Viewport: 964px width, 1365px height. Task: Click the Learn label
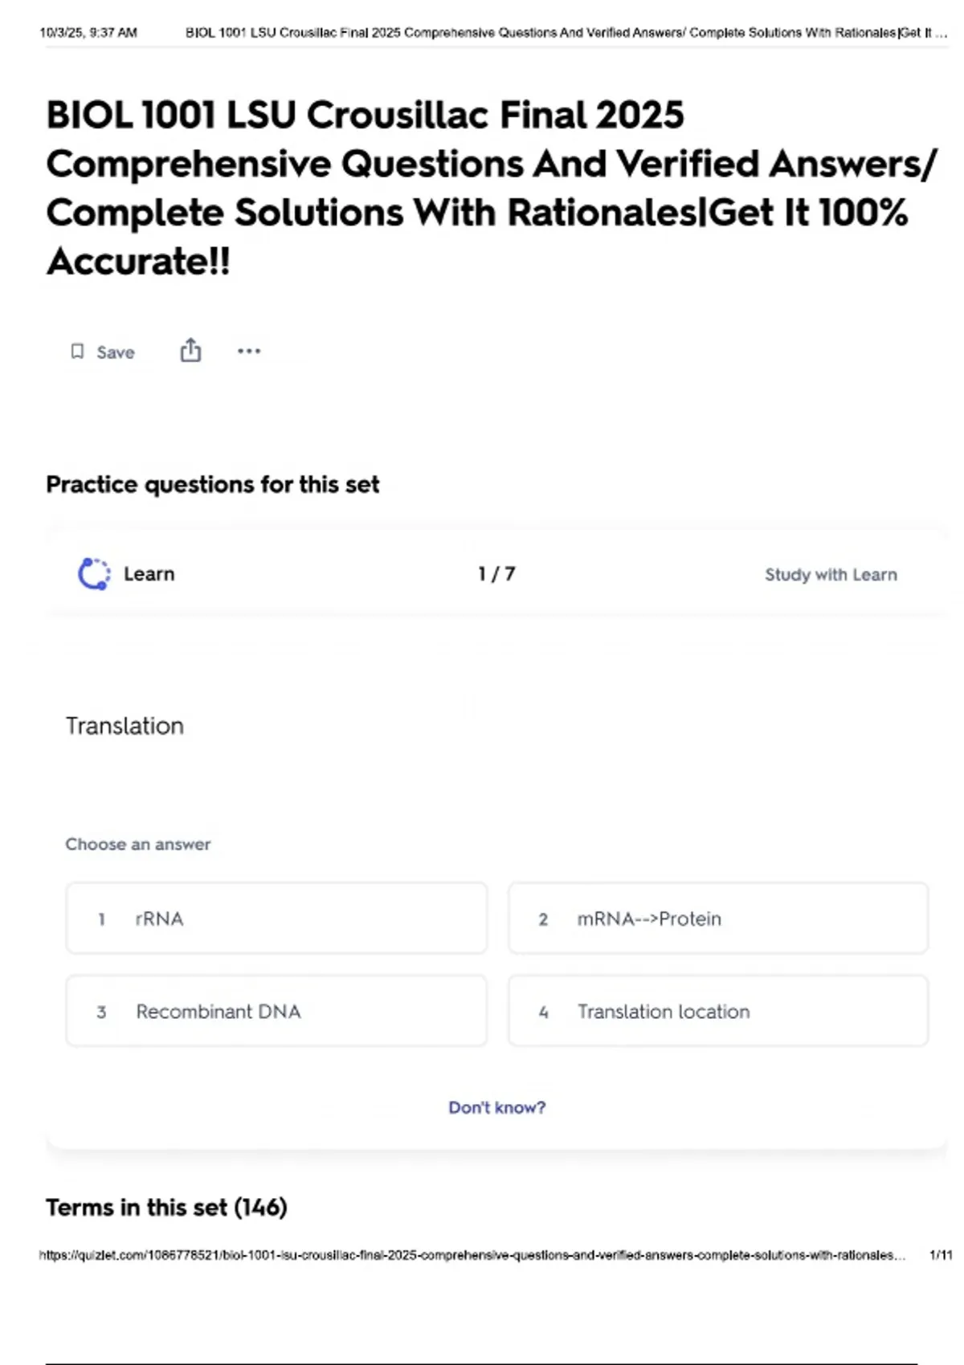[149, 574]
